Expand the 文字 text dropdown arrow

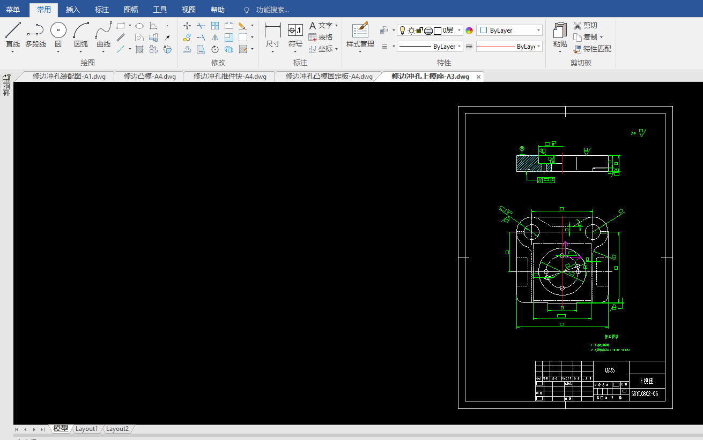337,26
